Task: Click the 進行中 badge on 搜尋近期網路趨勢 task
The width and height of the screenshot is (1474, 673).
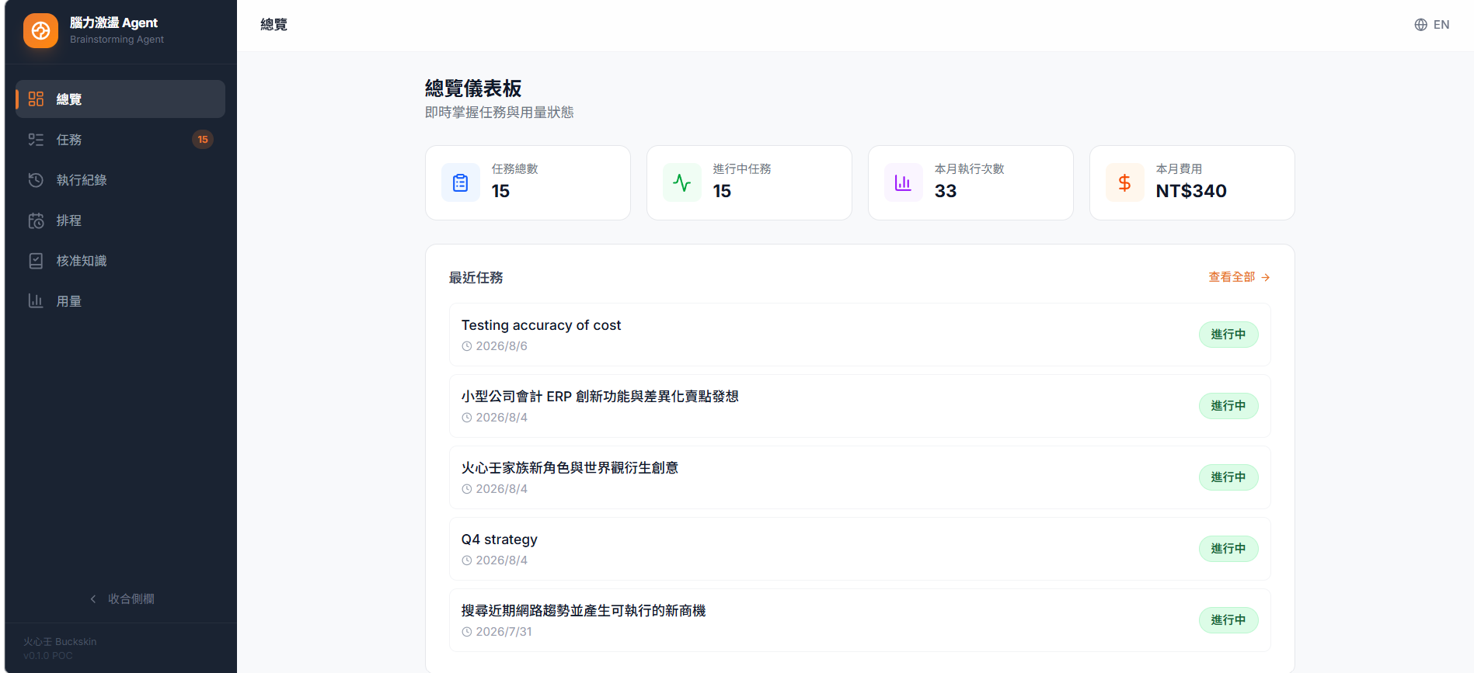Action: pyautogui.click(x=1228, y=620)
